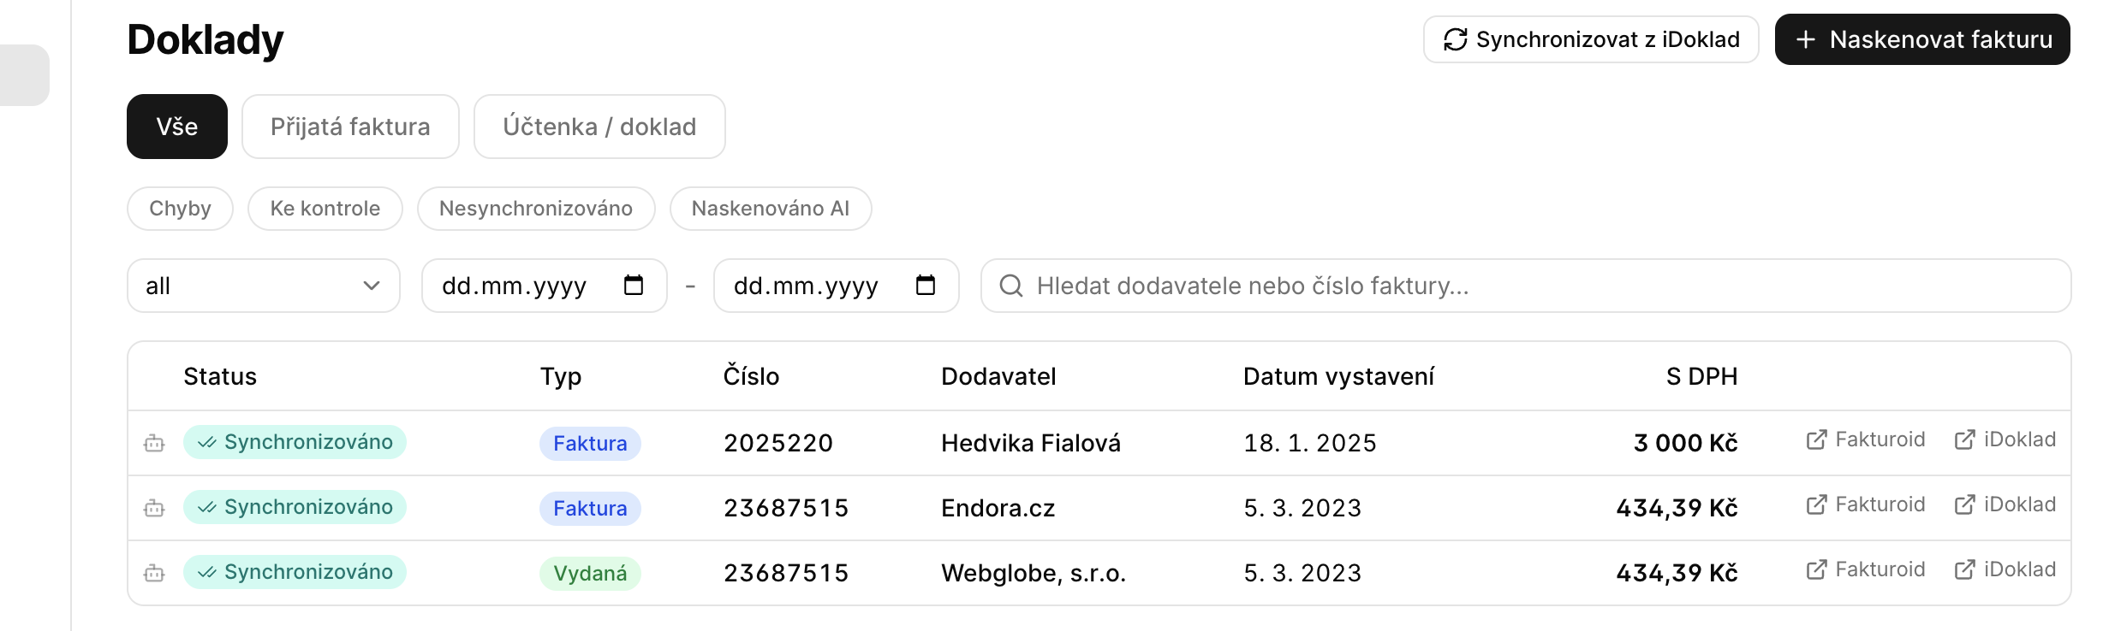Switch to the Přijatá faktura tab
Image resolution: width=2103 pixels, height=631 pixels.
pyautogui.click(x=350, y=127)
